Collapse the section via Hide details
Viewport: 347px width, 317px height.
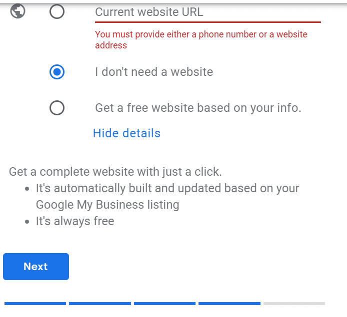point(126,133)
